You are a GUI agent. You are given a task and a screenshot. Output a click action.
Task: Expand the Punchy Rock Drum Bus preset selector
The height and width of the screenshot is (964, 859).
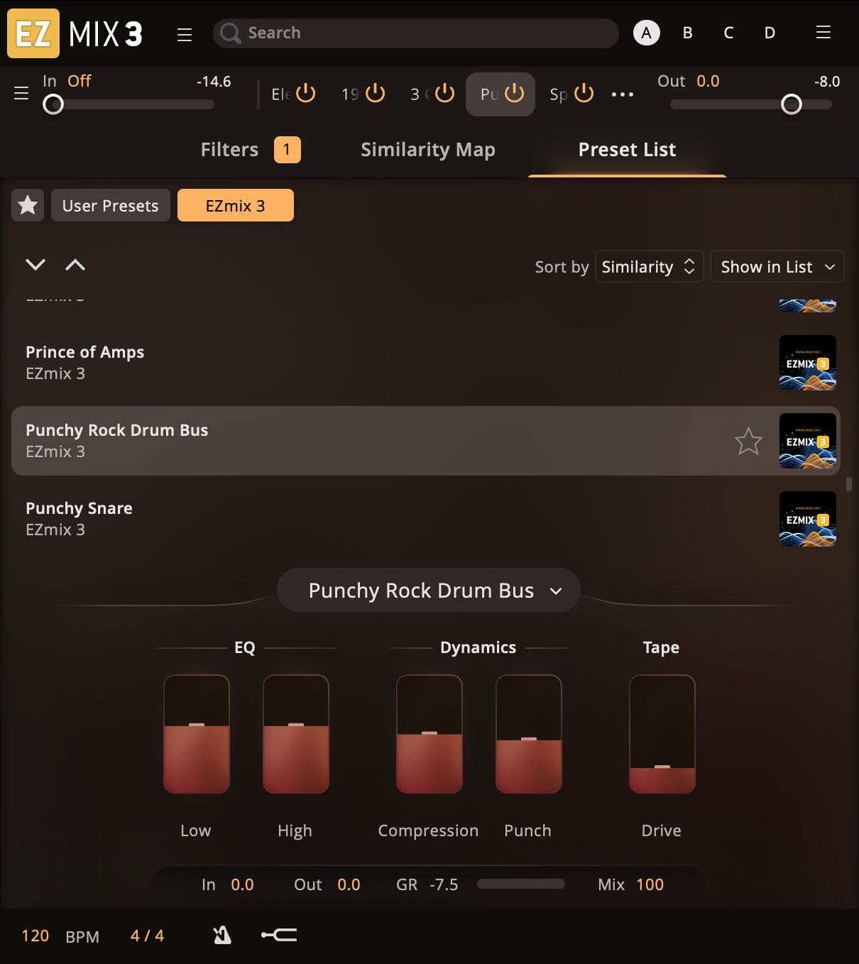coord(429,591)
